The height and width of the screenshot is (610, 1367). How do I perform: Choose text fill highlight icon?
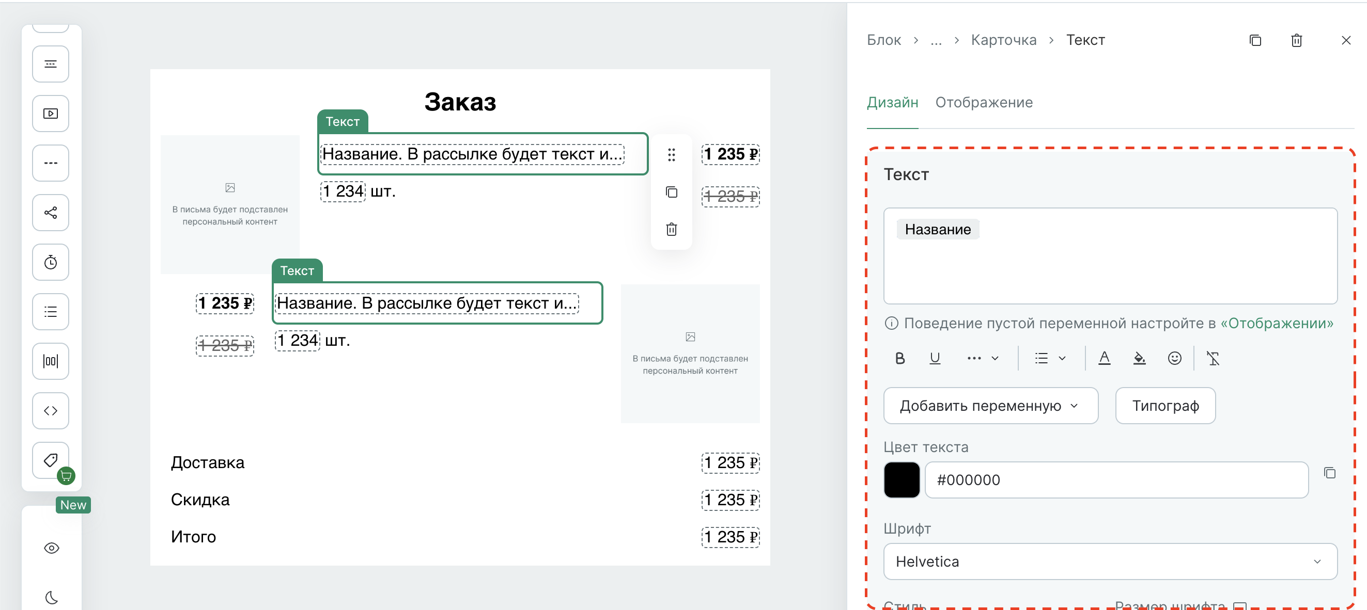1139,359
